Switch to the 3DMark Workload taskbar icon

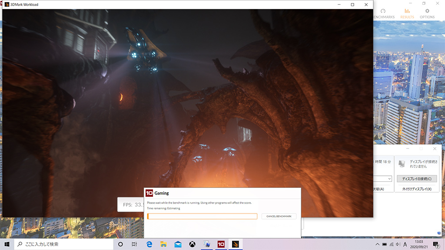click(x=235, y=244)
